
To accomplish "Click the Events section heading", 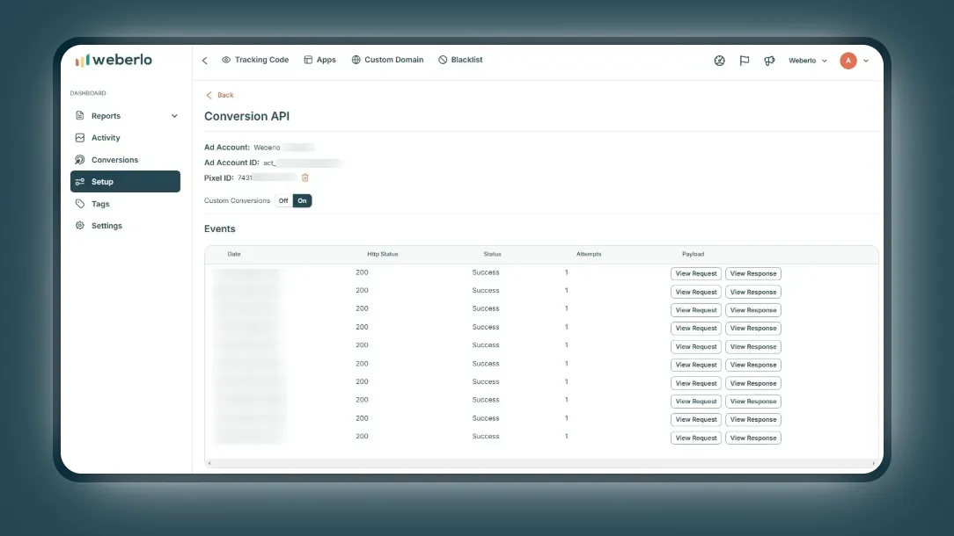I will [x=220, y=228].
